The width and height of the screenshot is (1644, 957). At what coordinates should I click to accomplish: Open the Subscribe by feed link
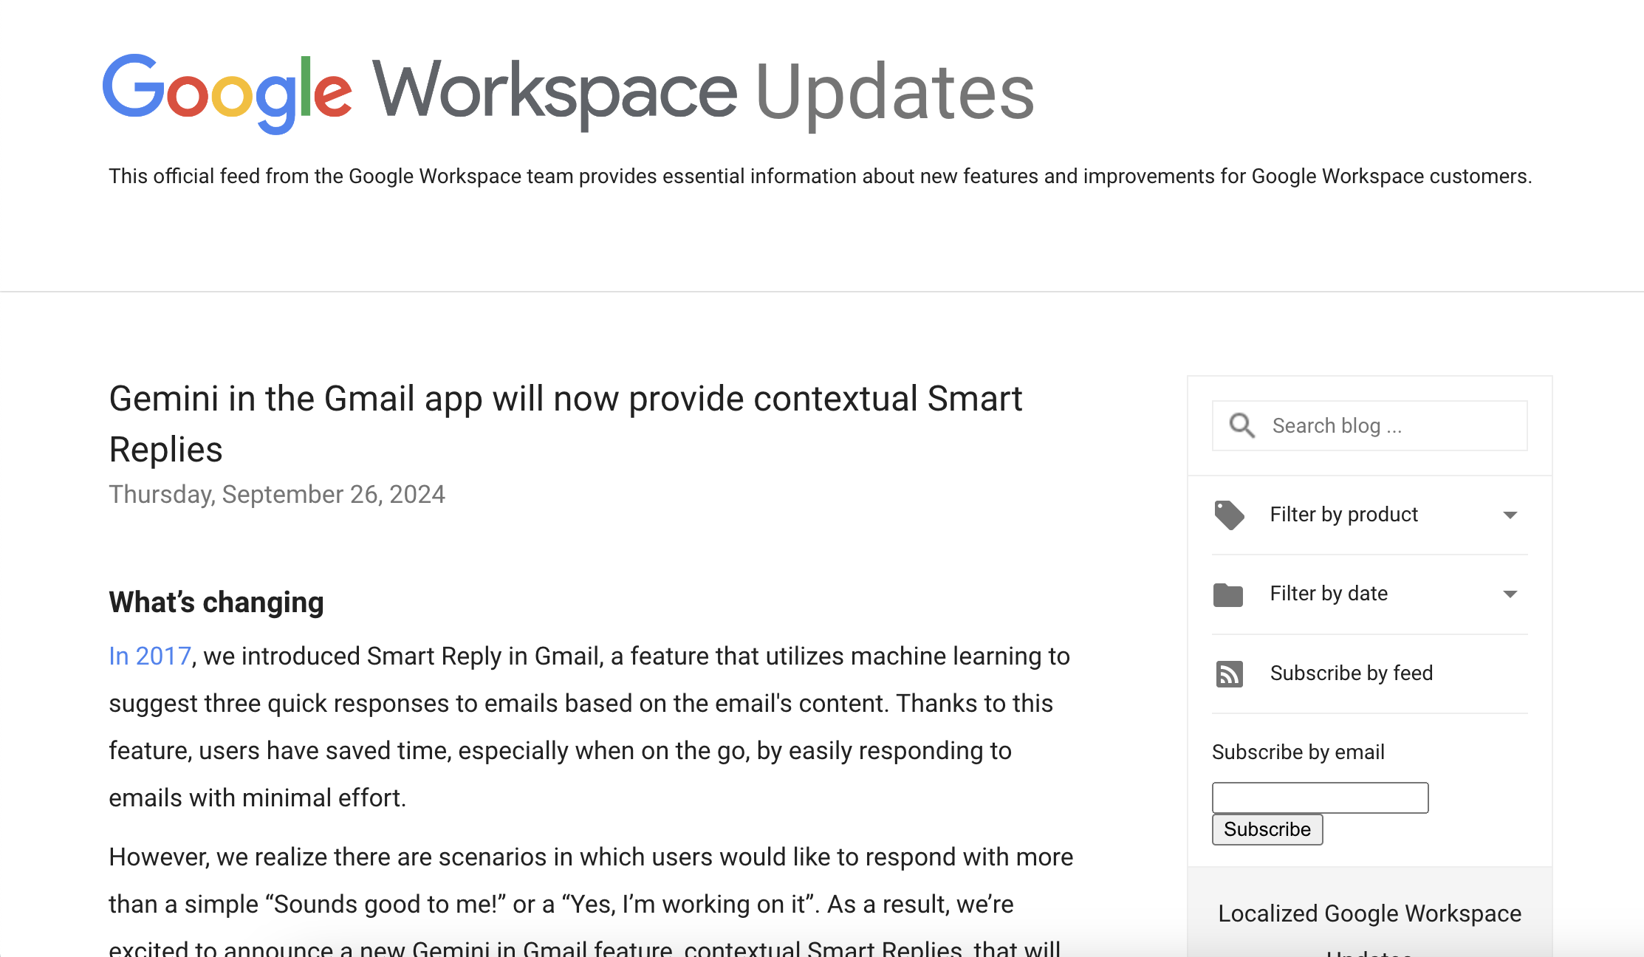click(x=1351, y=673)
